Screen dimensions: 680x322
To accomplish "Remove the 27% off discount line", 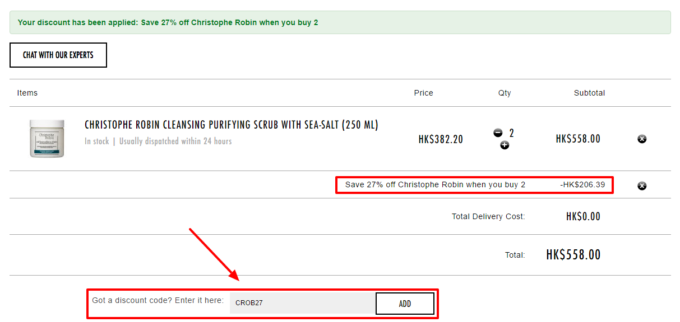I will (642, 186).
